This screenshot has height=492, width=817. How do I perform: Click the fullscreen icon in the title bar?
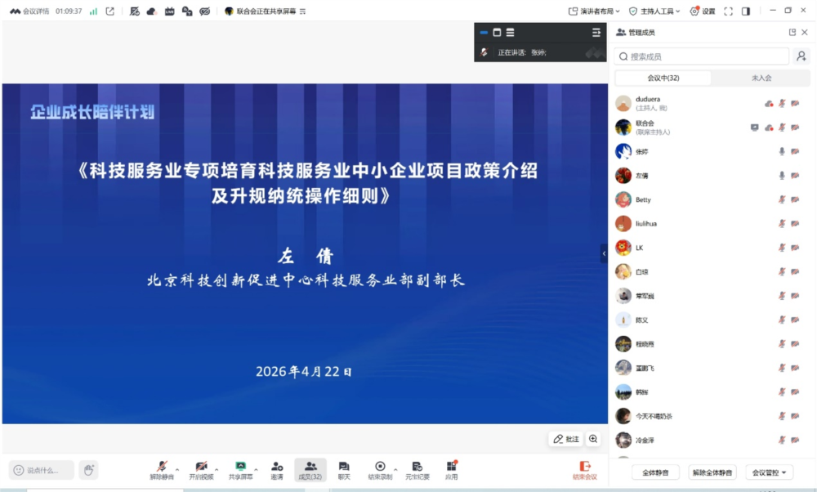(x=727, y=11)
